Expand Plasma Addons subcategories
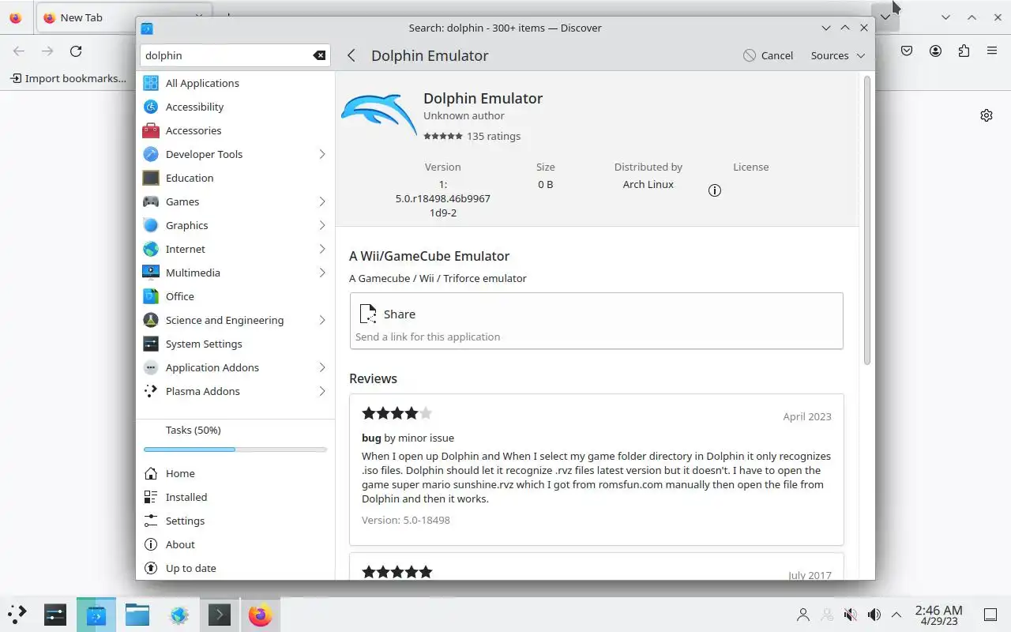1011x632 pixels. click(x=322, y=391)
